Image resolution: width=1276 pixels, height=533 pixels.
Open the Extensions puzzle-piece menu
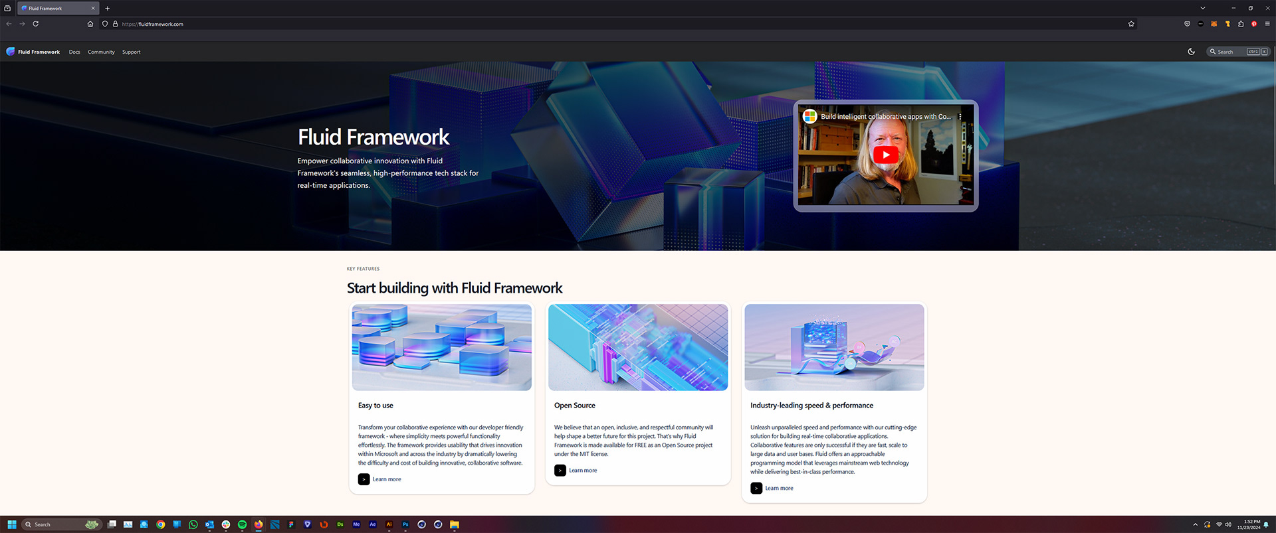pyautogui.click(x=1241, y=24)
